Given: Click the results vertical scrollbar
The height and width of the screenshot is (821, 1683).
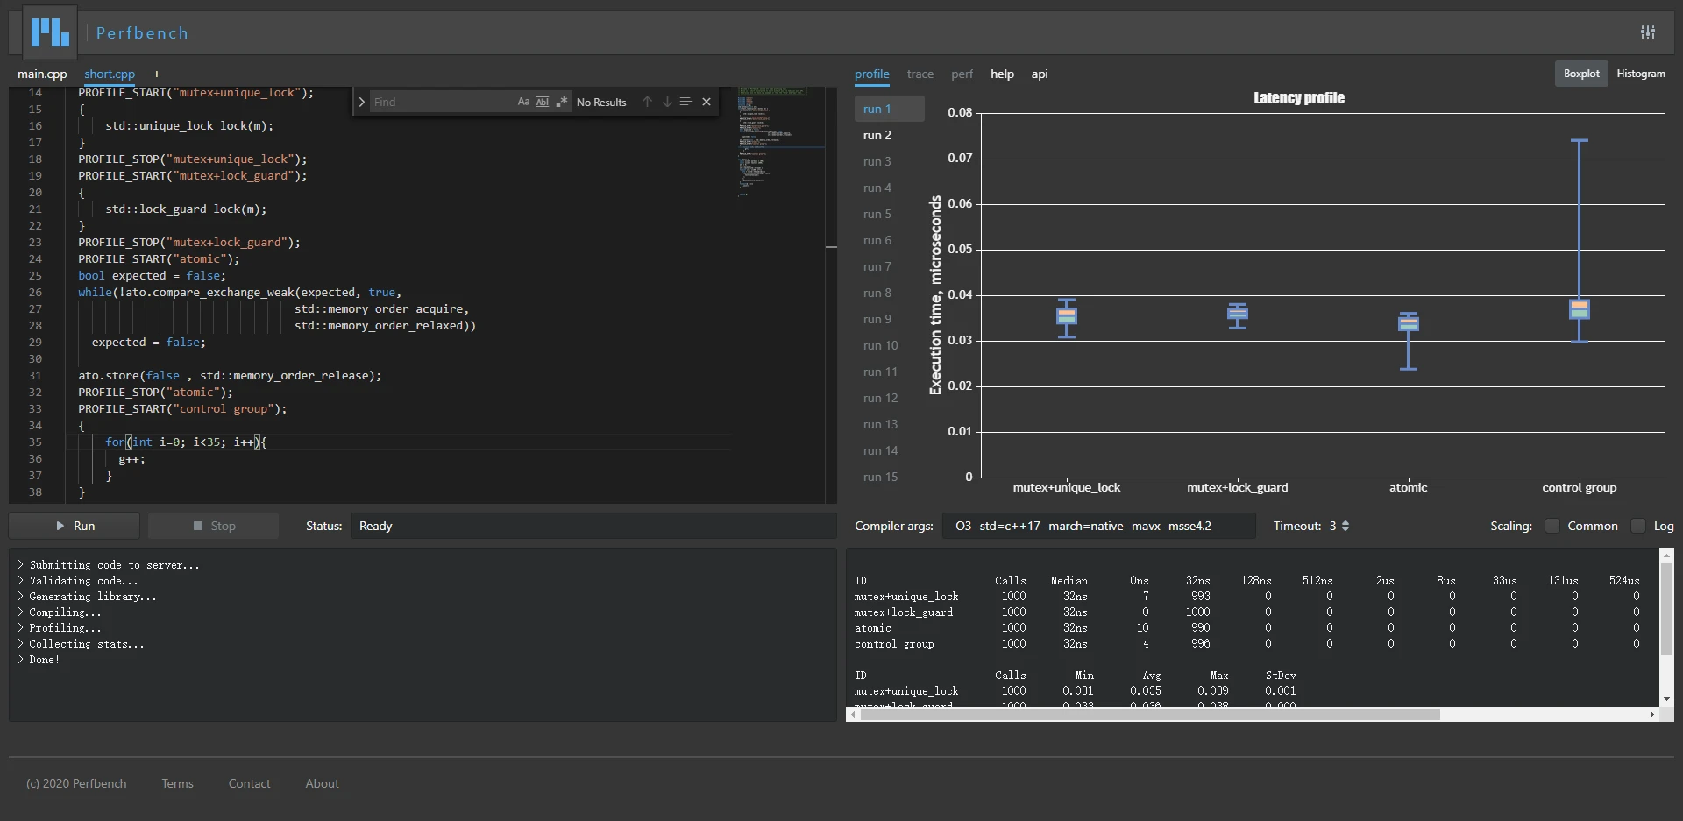Looking at the screenshot, I should tap(1666, 609).
